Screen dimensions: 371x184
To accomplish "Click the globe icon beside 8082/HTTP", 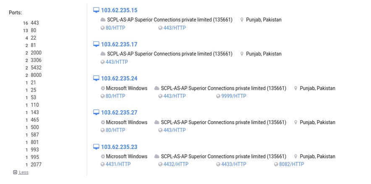I will tap(276, 164).
